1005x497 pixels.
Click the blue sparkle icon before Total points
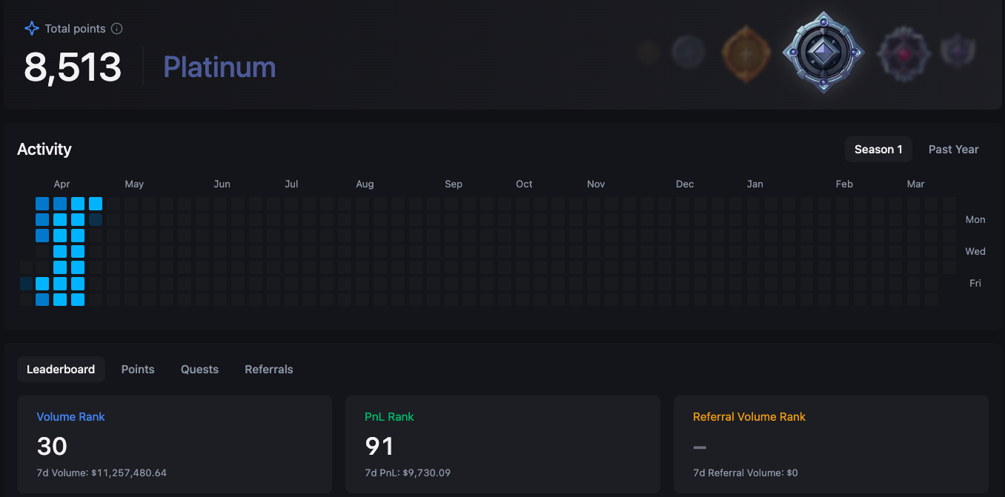click(31, 29)
